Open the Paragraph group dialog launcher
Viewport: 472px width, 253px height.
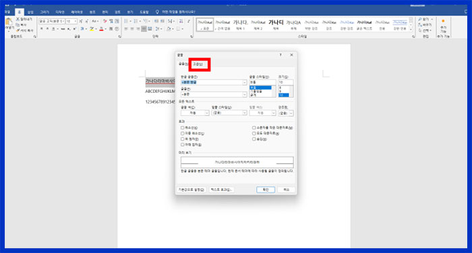coord(191,36)
